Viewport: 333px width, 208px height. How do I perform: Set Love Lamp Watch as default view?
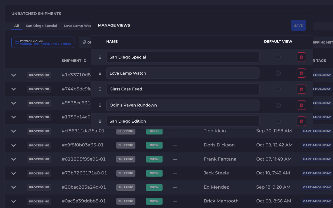click(278, 73)
